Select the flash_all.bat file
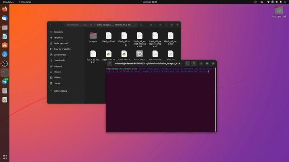Screen dimensions: 289x162 point(108,37)
